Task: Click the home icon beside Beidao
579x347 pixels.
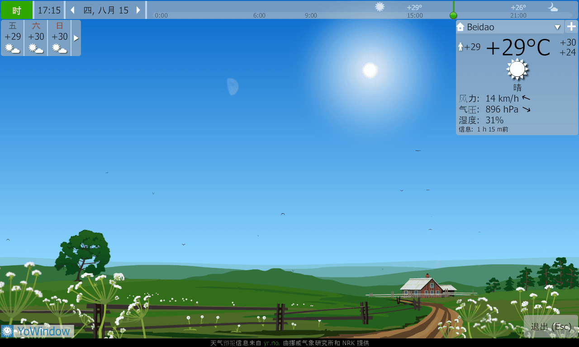Action: point(460,27)
